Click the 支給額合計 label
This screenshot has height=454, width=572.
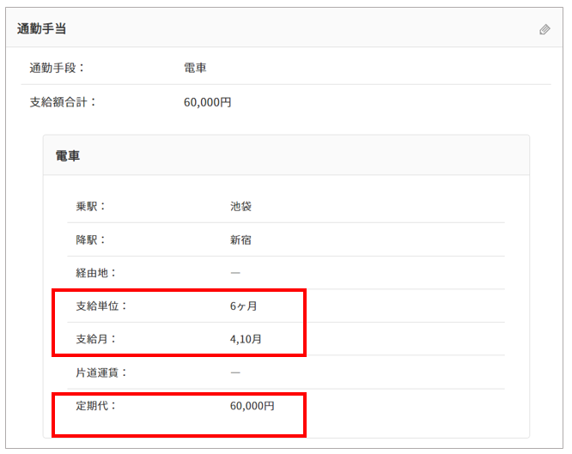pyautogui.click(x=63, y=102)
